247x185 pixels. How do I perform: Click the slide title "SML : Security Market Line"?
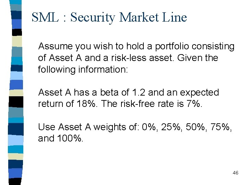click(109, 17)
